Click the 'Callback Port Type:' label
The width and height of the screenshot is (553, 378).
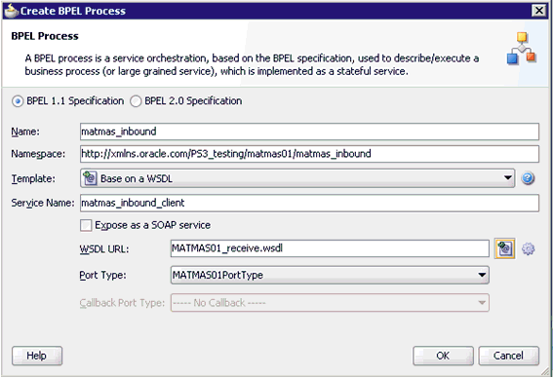point(122,303)
